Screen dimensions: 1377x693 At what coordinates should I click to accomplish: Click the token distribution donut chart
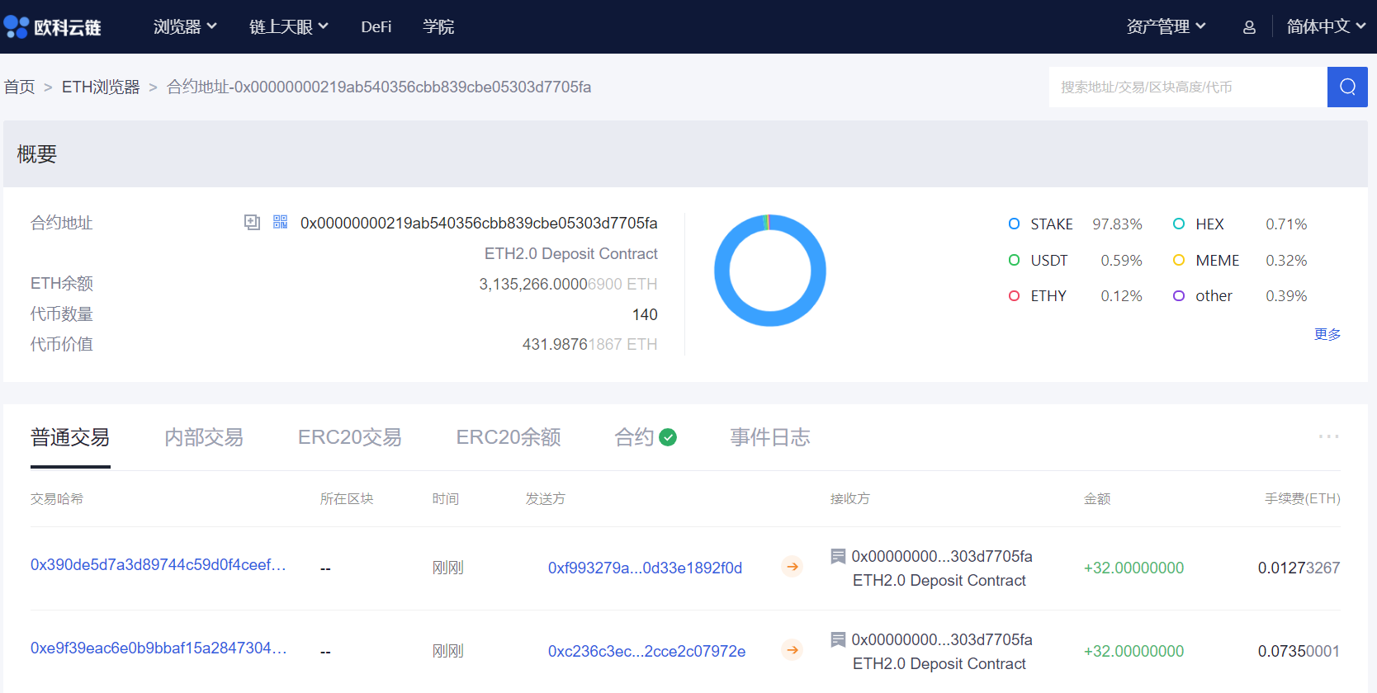click(x=769, y=271)
